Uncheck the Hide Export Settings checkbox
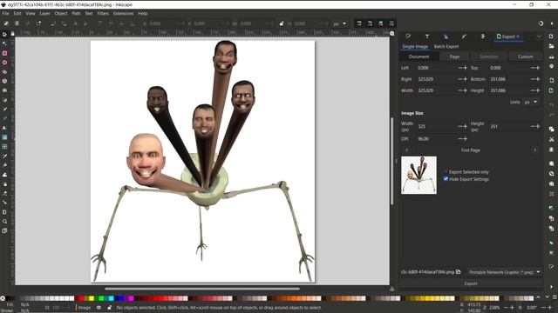This screenshot has height=313, width=558. tap(446, 179)
